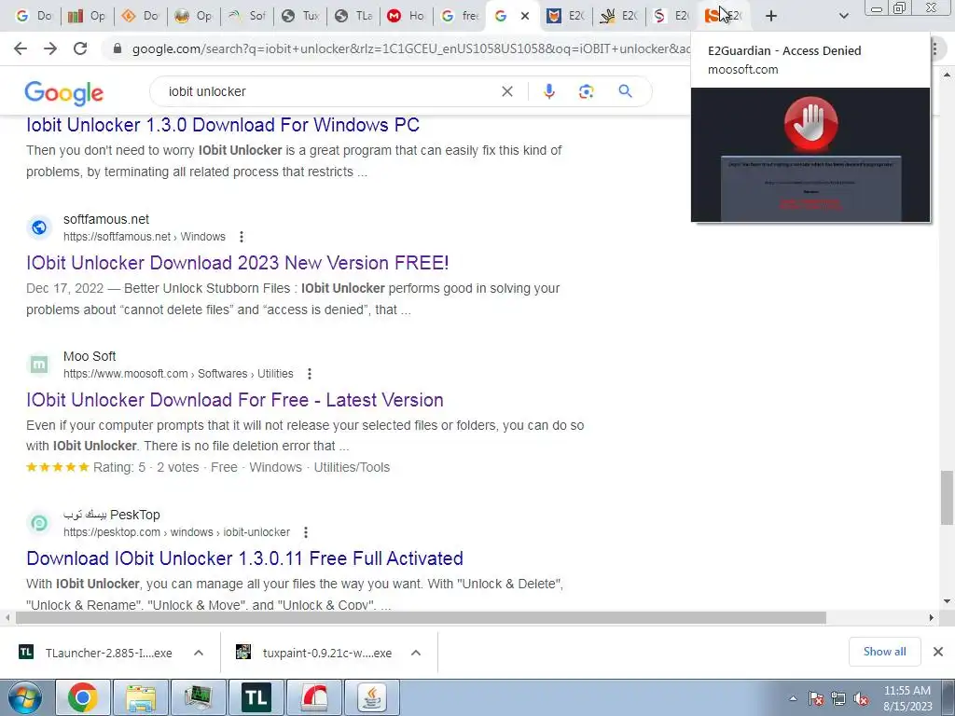
Task: Open Chrome from the taskbar
Action: click(x=83, y=697)
